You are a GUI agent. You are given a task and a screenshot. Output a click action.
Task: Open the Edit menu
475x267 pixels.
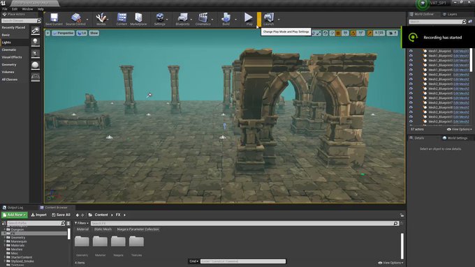click(15, 9)
